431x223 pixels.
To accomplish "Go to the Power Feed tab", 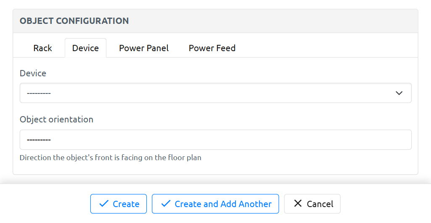I will click(x=212, y=48).
